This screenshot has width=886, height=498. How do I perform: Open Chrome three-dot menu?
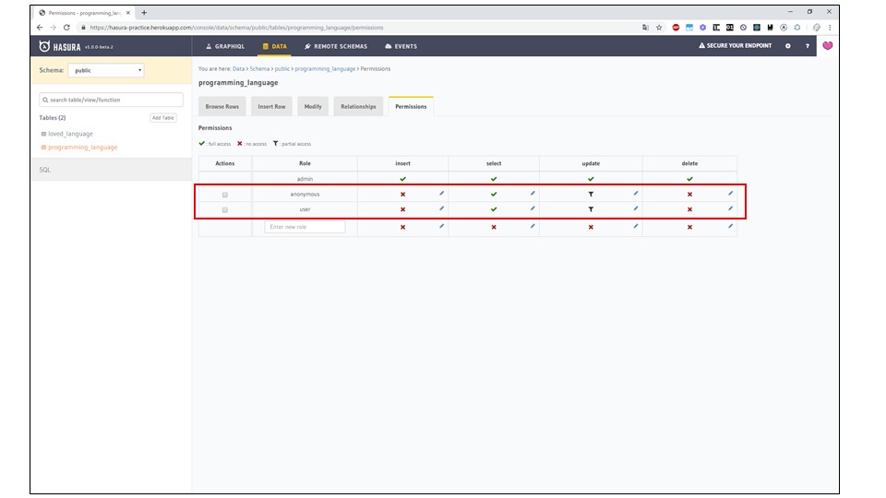click(830, 27)
